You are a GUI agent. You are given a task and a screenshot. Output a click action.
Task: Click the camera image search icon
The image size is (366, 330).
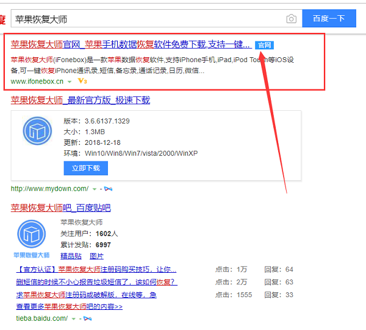click(x=291, y=19)
